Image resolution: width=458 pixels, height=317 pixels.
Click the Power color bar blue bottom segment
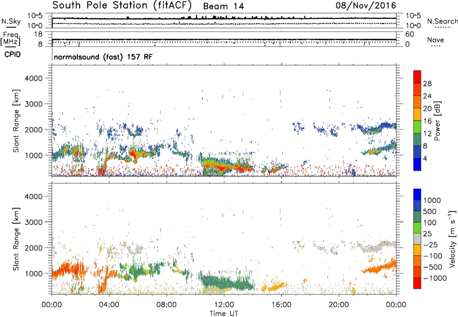(x=417, y=165)
